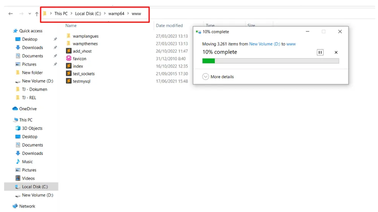Close the 10% complete dialog window
The width and height of the screenshot is (378, 212).
(x=340, y=32)
